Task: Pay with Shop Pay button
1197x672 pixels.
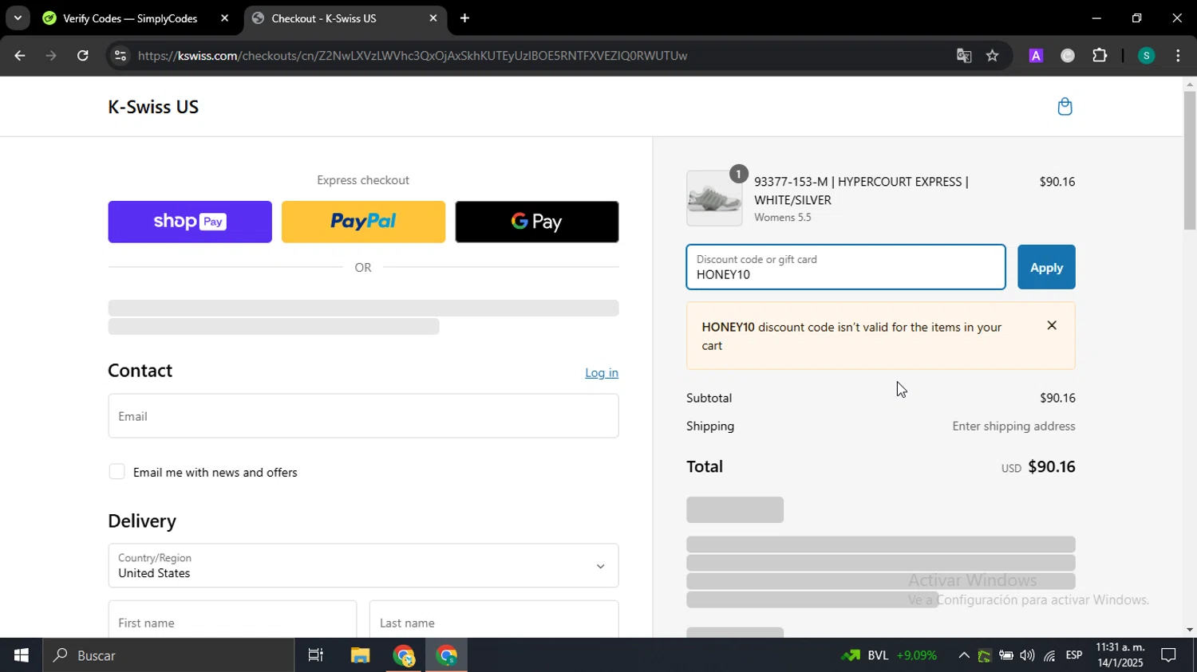Action: 190,222
